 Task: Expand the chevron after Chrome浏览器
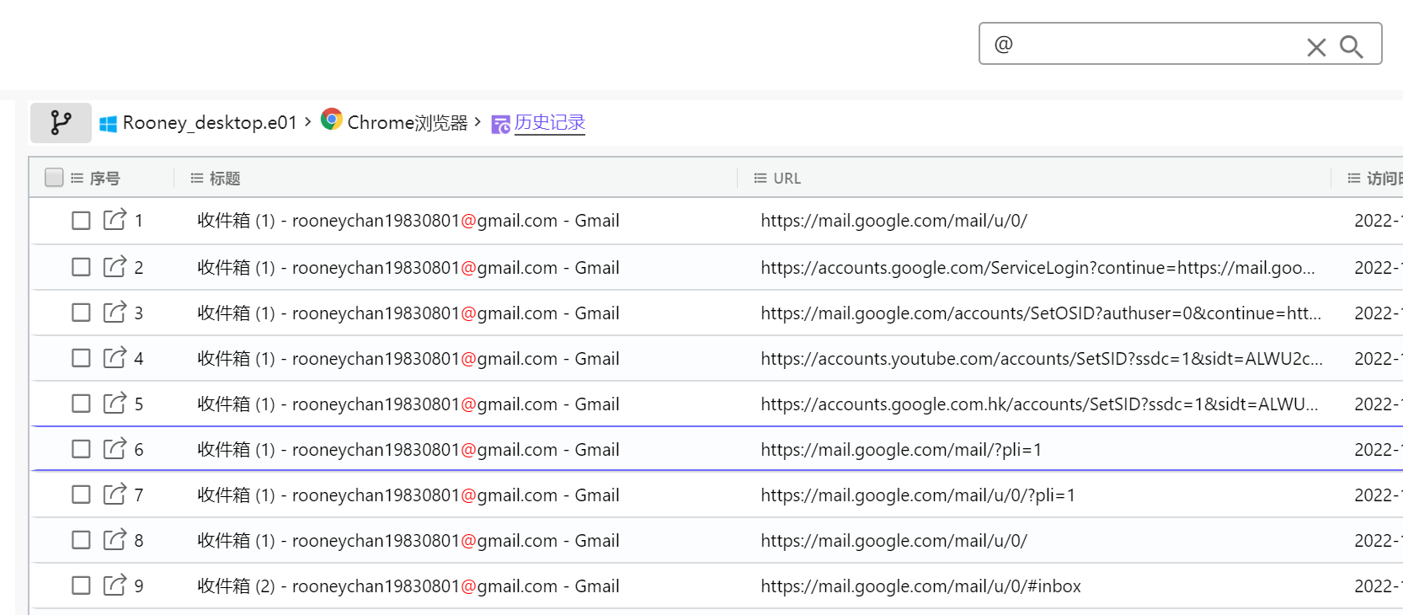tap(477, 122)
